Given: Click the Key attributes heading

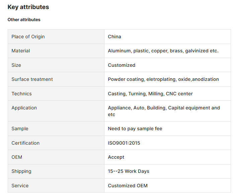Looking at the screenshot, I should click(x=28, y=7).
